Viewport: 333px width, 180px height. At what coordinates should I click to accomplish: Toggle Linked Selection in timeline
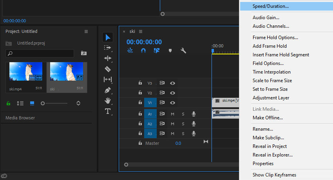[x=157, y=50]
